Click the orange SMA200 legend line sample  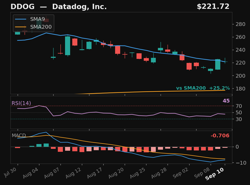pos(21,27)
